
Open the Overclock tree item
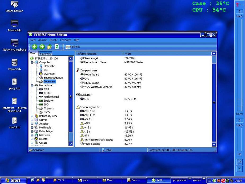click(x=50, y=74)
